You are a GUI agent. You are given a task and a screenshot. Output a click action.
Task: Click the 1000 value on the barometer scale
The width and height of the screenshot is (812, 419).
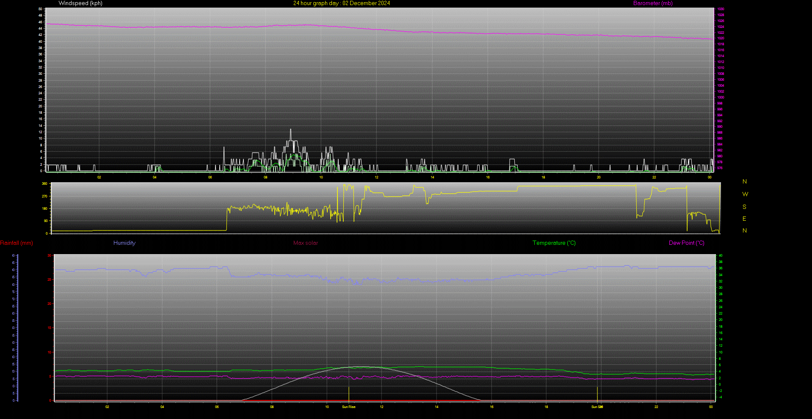(x=721, y=97)
